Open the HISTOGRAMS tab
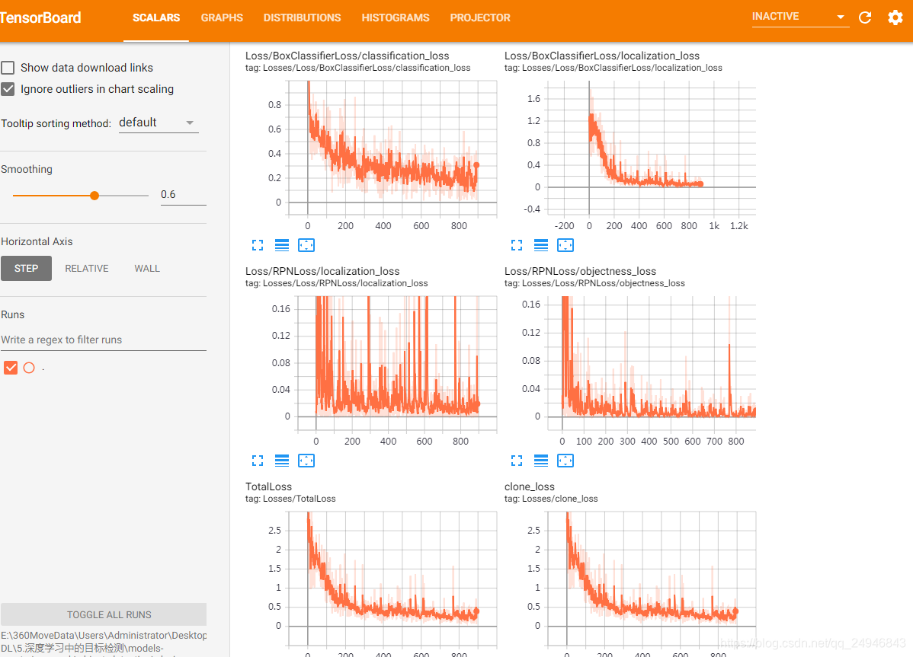This screenshot has height=657, width=913. pos(396,18)
